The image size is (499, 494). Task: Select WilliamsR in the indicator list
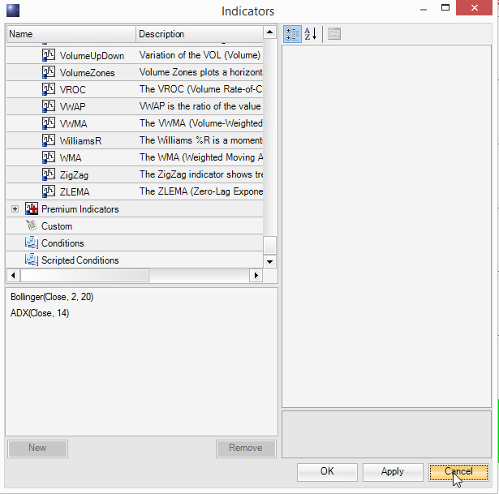[x=80, y=141]
